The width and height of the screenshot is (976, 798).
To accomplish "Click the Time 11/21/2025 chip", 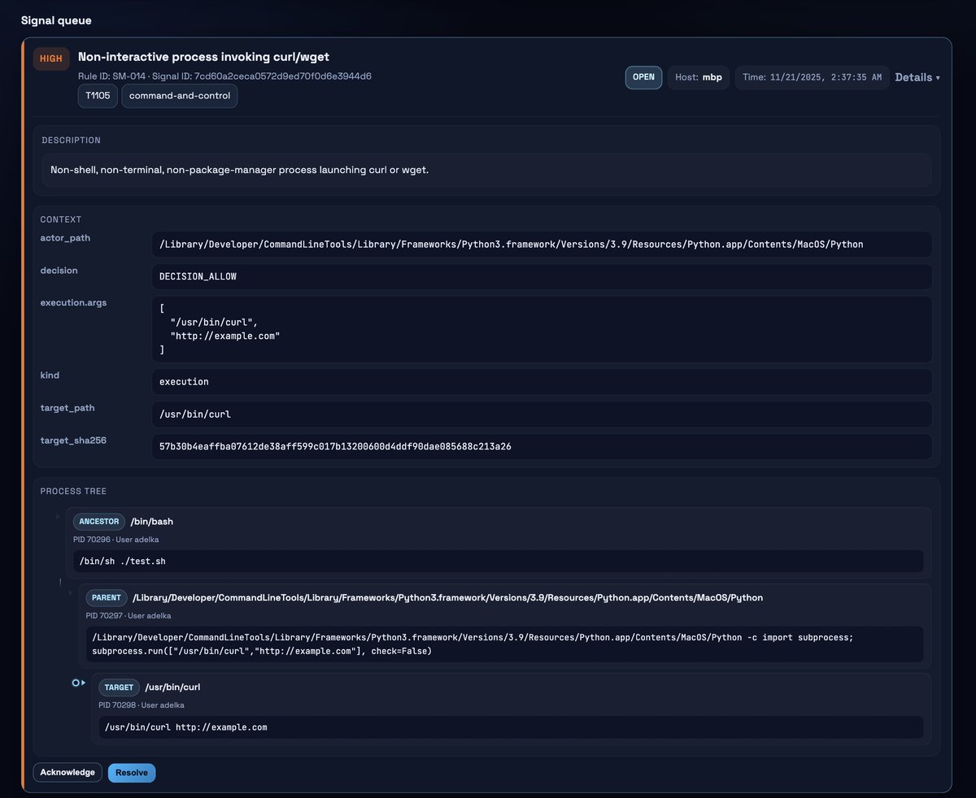I will pos(812,77).
